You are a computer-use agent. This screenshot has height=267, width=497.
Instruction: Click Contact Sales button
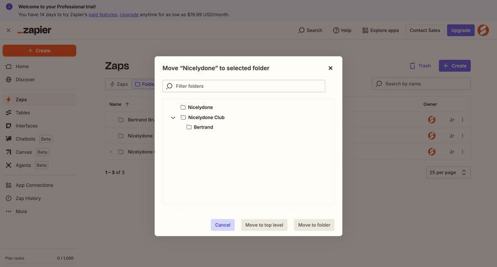[x=425, y=30]
